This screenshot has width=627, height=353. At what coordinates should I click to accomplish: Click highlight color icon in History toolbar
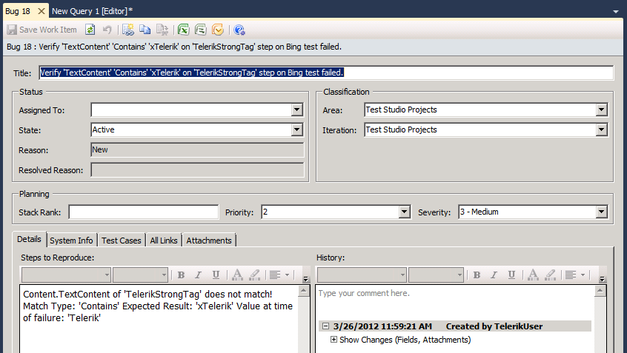(x=551, y=275)
